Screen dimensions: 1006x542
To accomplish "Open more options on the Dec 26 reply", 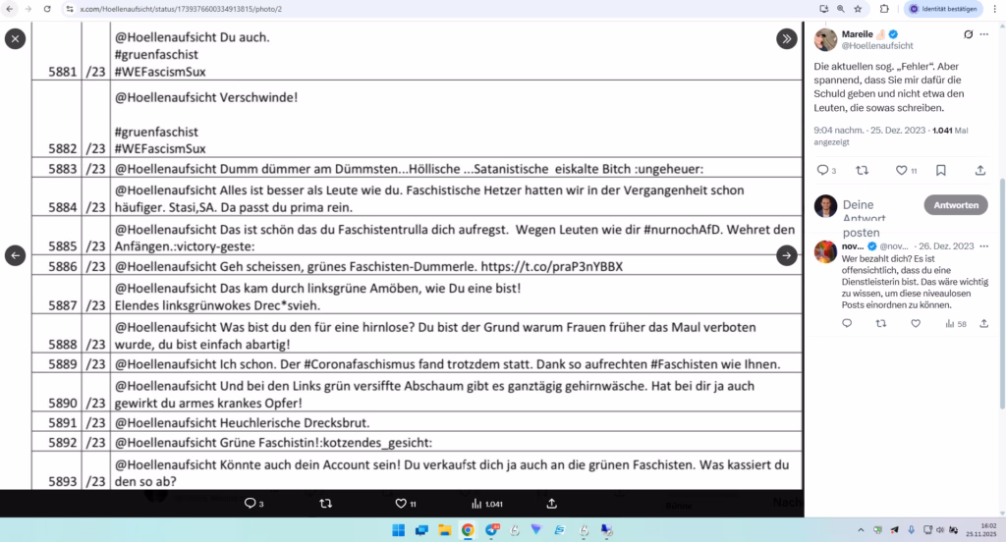I will tap(983, 244).
